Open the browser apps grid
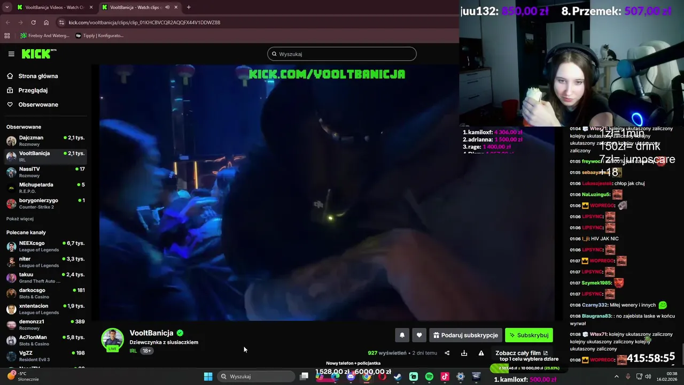 7,36
